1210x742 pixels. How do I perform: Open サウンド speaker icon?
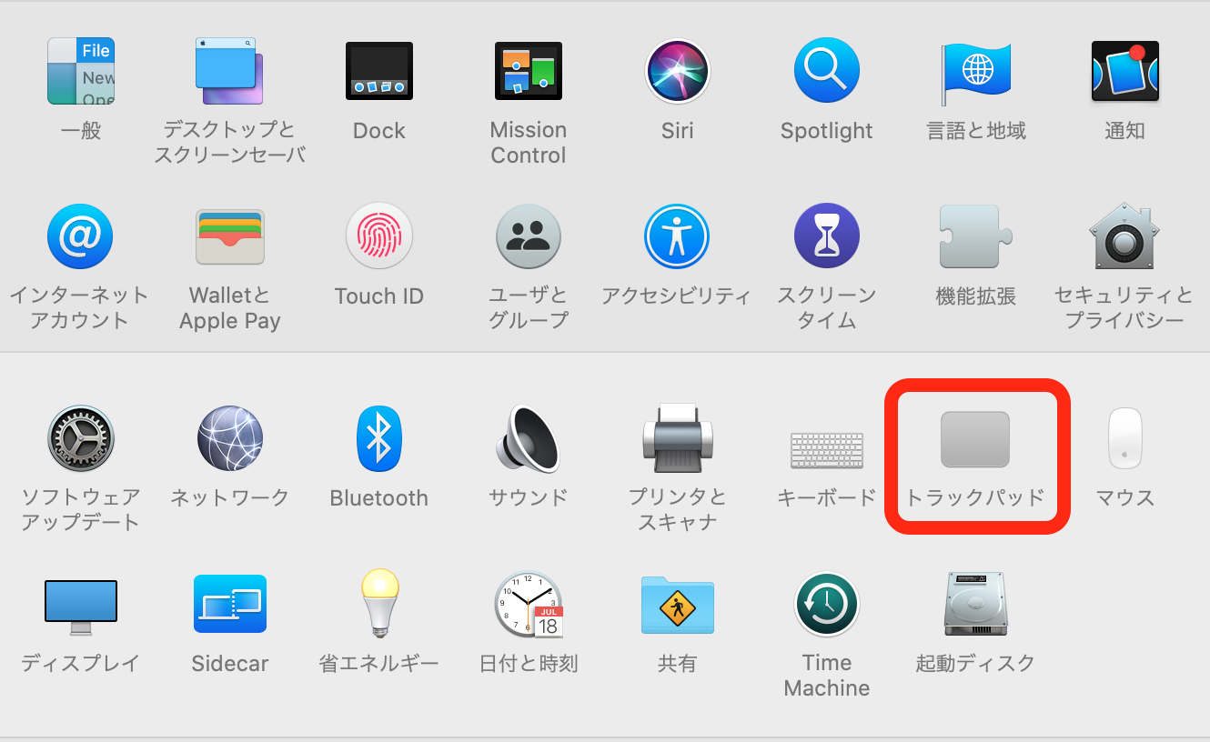tap(529, 438)
